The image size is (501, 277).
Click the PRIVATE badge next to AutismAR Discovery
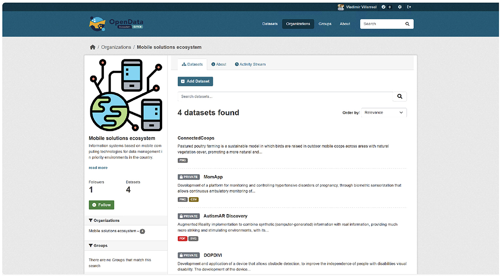(189, 216)
